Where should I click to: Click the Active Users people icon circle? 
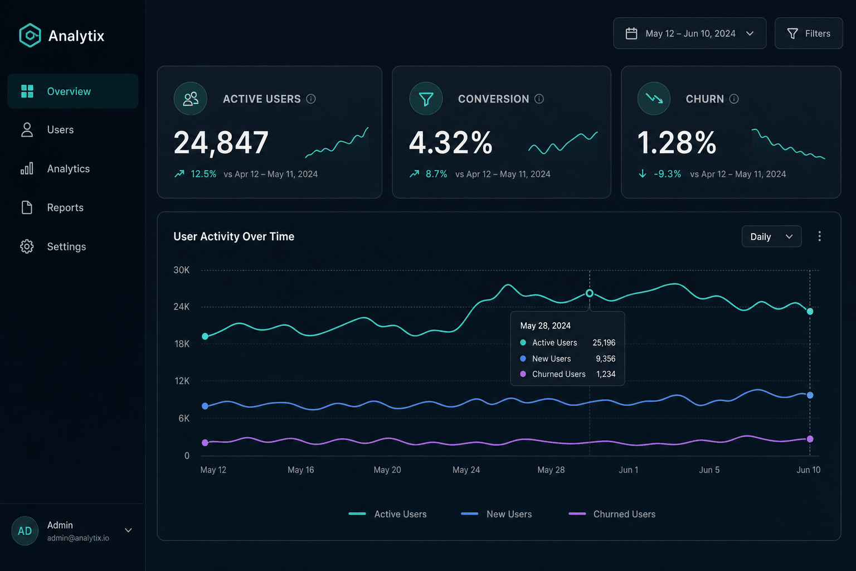point(191,99)
